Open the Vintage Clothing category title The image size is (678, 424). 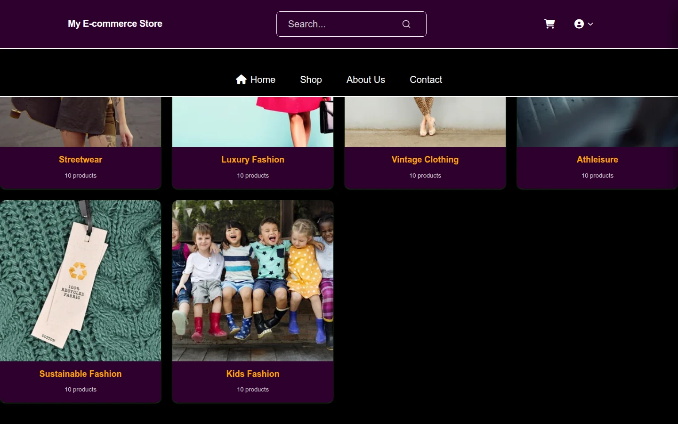[425, 160]
